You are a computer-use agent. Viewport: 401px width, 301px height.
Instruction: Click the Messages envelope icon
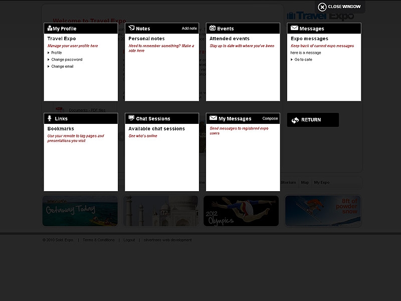pyautogui.click(x=294, y=29)
